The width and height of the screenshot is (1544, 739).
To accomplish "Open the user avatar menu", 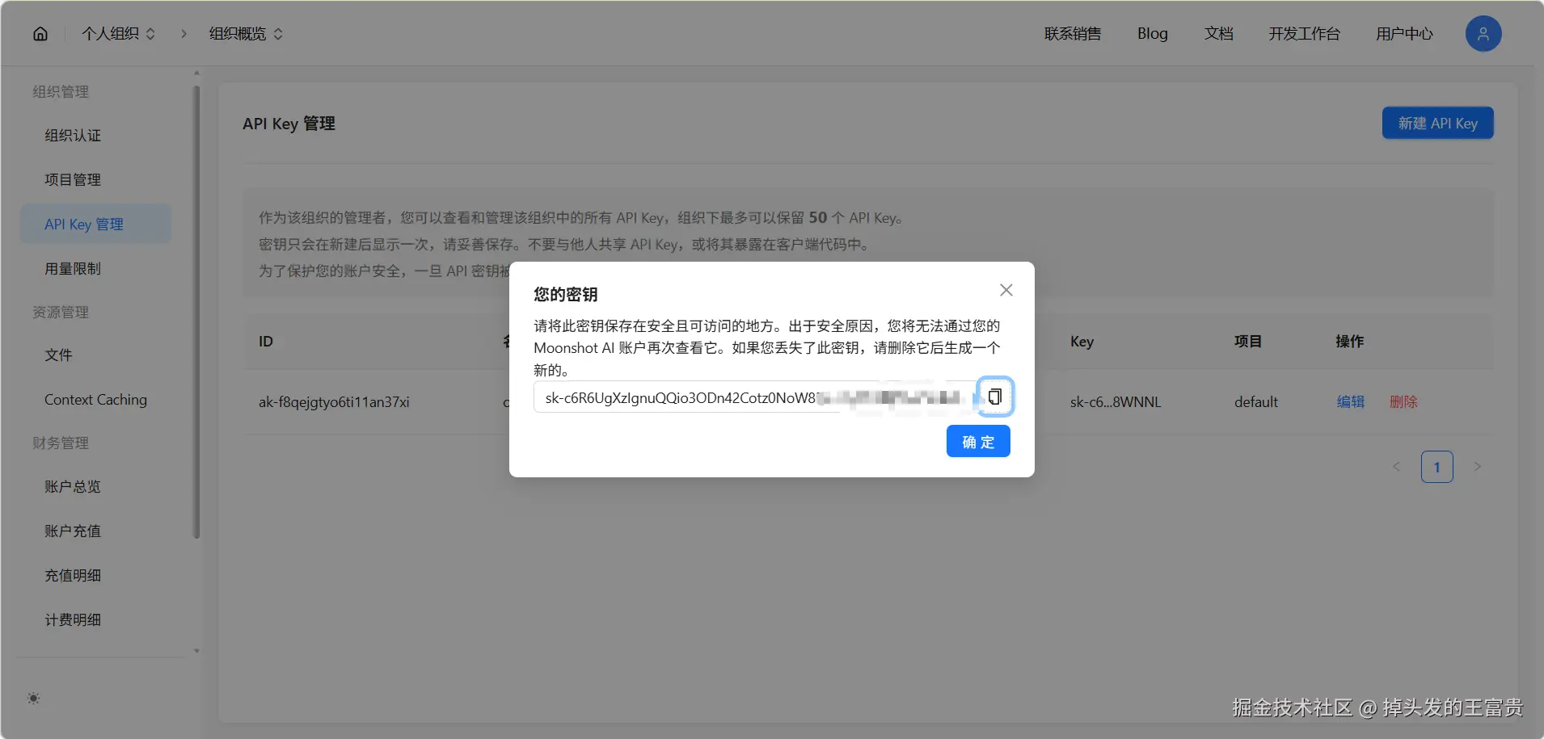I will tap(1482, 33).
